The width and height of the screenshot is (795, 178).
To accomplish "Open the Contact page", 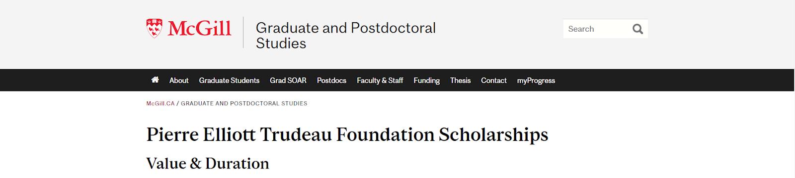I will (494, 80).
